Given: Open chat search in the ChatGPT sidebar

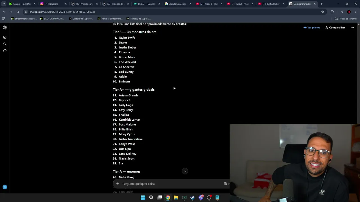Looking at the screenshot, I should (x=5, y=44).
